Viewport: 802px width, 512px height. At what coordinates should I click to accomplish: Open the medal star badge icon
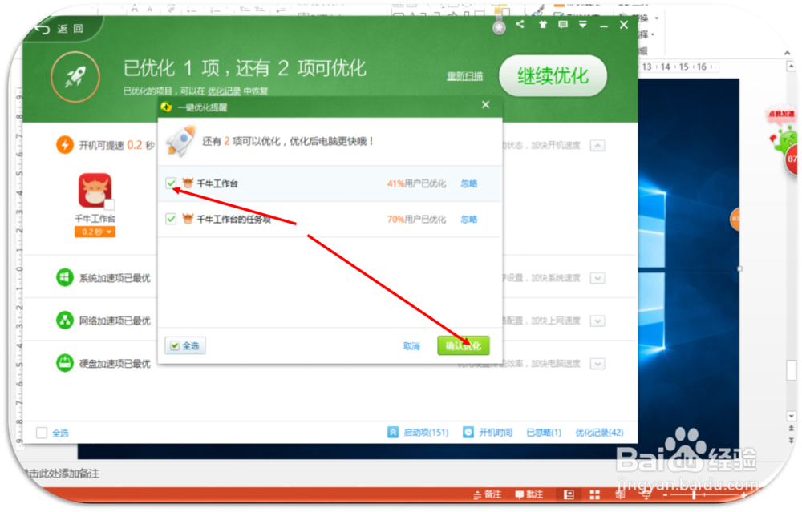click(x=499, y=27)
